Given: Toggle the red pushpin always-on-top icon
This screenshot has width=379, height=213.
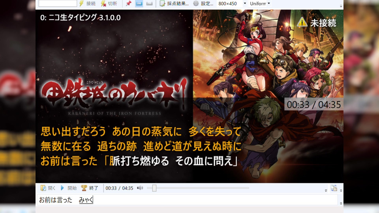Looking at the screenshot, I should coord(129,4).
